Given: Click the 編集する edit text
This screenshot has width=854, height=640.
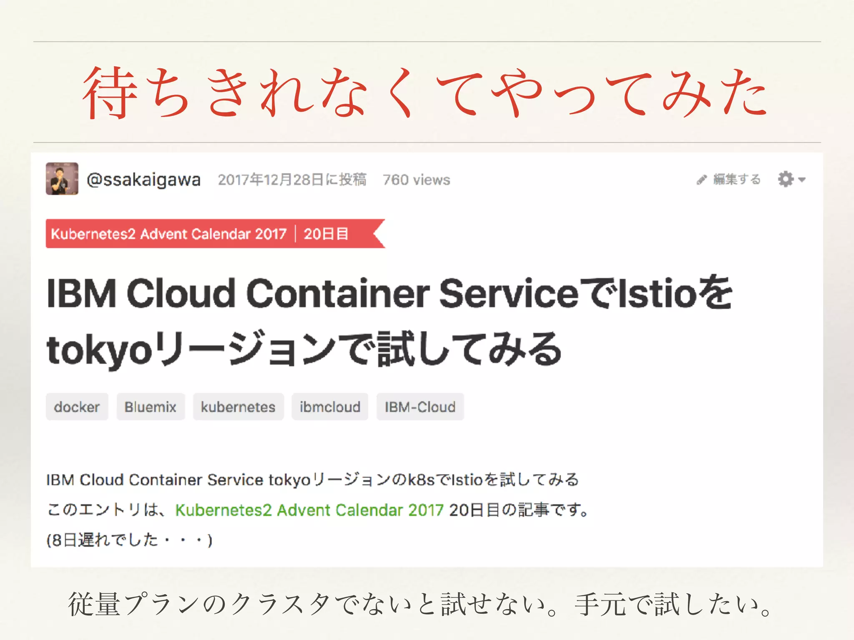Looking at the screenshot, I should (x=737, y=180).
